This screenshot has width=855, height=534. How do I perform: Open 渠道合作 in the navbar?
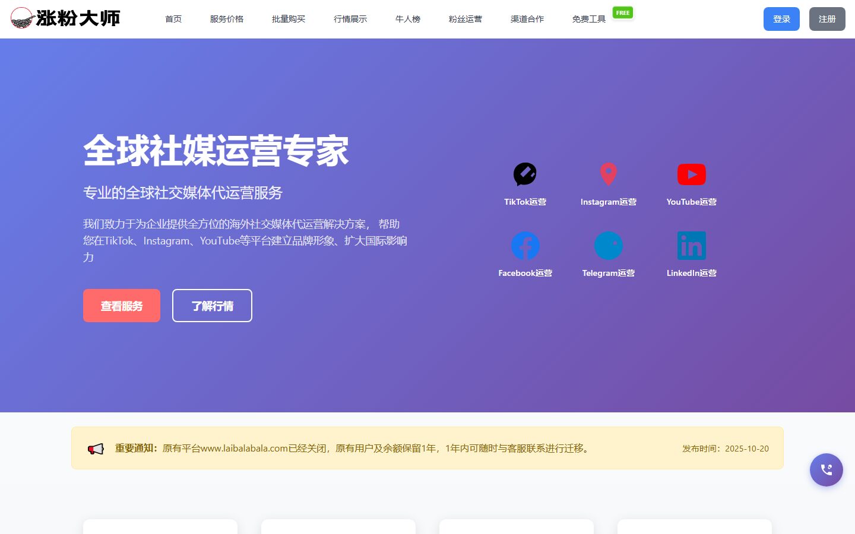tap(527, 19)
